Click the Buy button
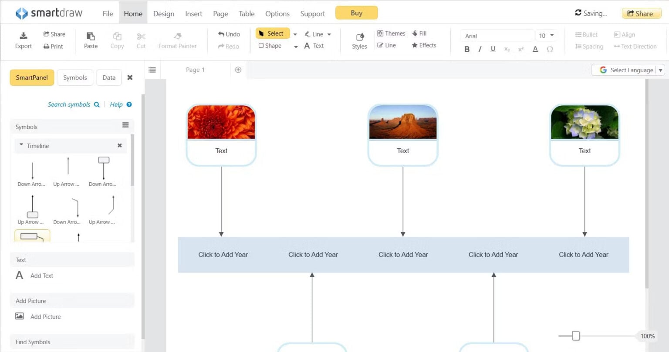 coord(356,13)
